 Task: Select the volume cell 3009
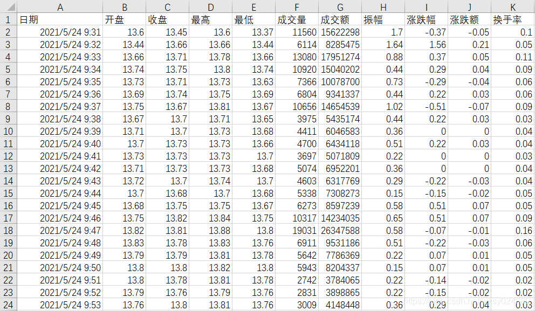pyautogui.click(x=297, y=305)
